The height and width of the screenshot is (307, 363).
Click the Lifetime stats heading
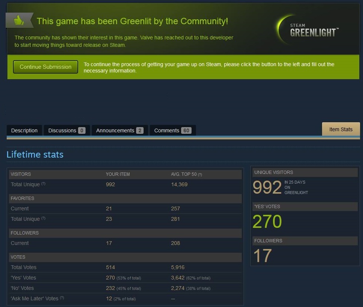(35, 155)
